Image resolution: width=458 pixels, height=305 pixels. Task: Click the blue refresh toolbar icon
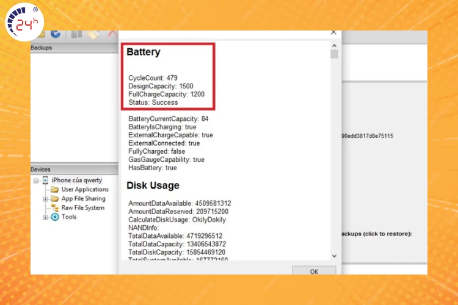point(56,35)
